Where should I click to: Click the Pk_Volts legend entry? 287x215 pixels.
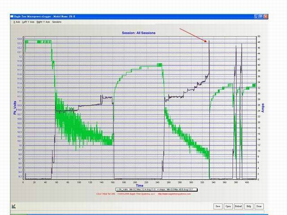coord(136,189)
